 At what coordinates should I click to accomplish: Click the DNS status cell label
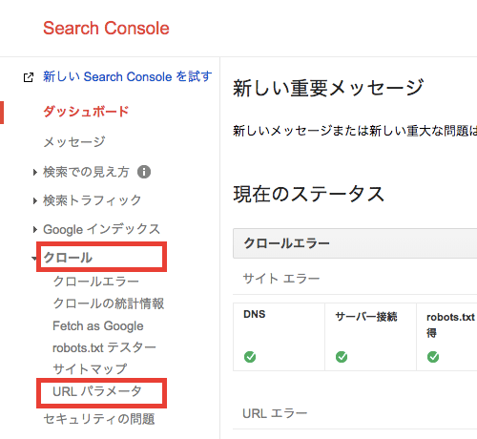tap(255, 314)
